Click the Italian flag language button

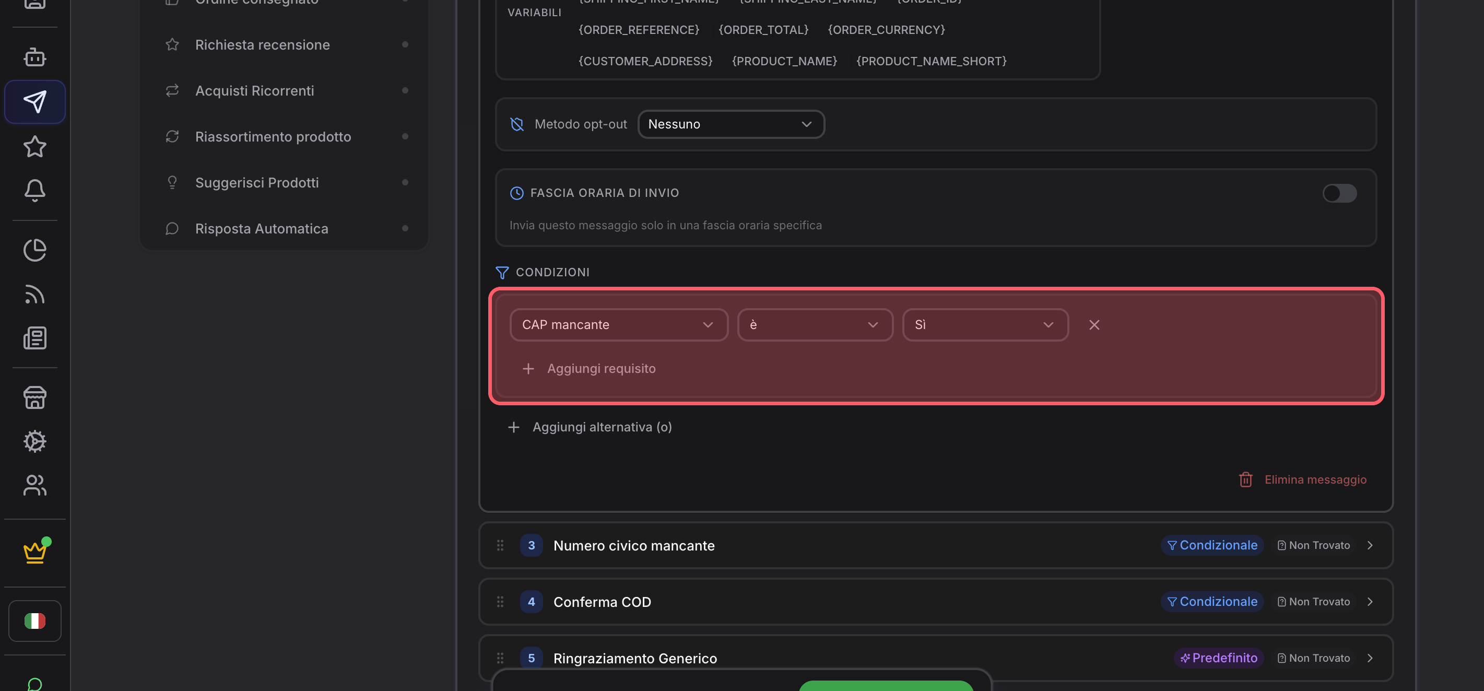click(34, 620)
